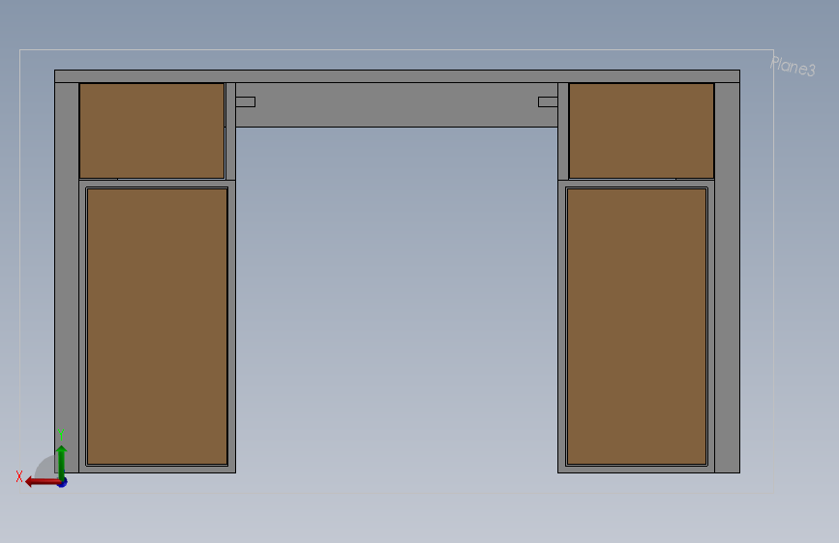
Task: Select the Plane3 label text
Action: [793, 67]
